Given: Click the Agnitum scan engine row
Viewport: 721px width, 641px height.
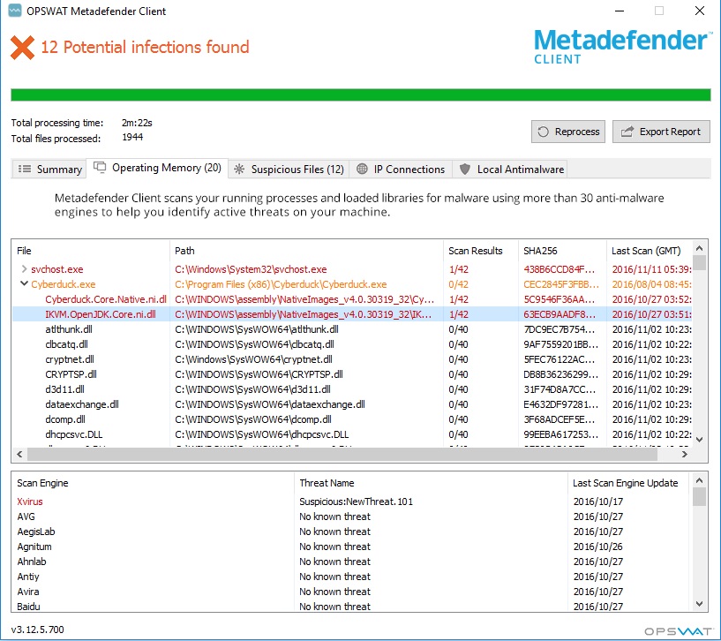Looking at the screenshot, I should (352, 547).
